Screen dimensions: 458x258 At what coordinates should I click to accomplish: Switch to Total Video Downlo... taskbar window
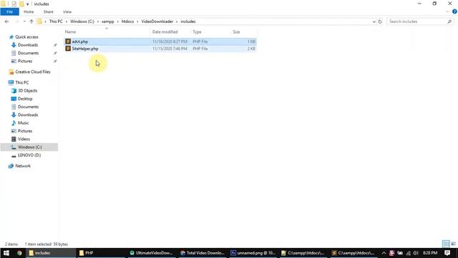pos(202,253)
